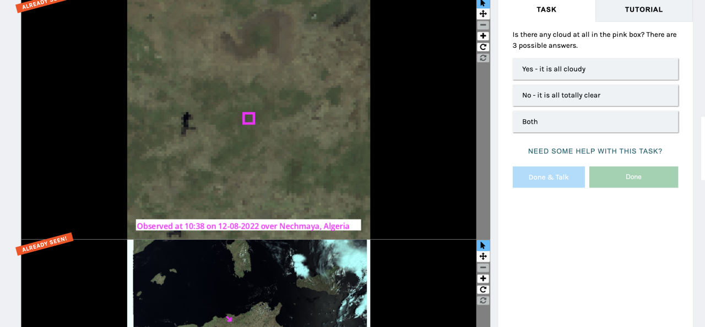The image size is (705, 327).
Task: Select the pointer tool on the bottom image toolbar
Action: 483,246
